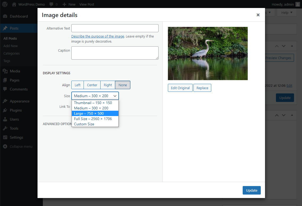Collapse the Size dropdown showing Medium
This screenshot has height=206, width=302.
[95, 96]
